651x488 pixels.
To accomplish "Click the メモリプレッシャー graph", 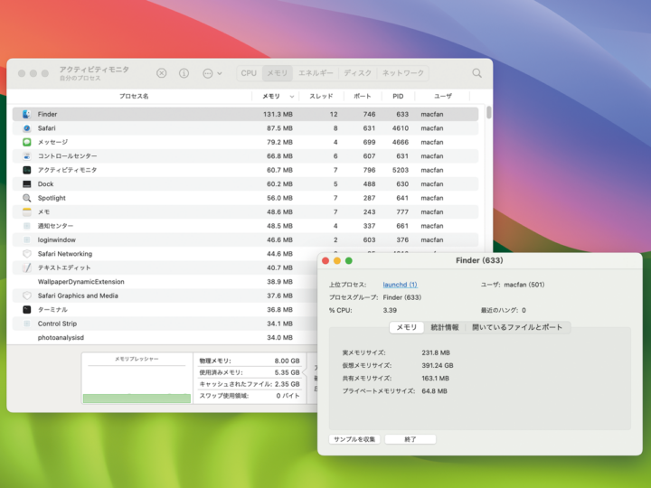I will pyautogui.click(x=137, y=378).
